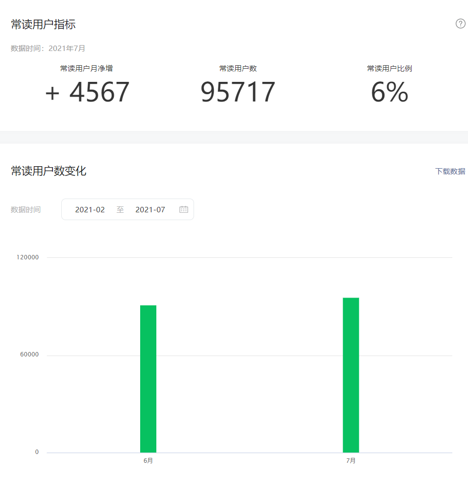Click the 120000 y-axis label
This screenshot has width=468, height=478.
click(x=29, y=257)
